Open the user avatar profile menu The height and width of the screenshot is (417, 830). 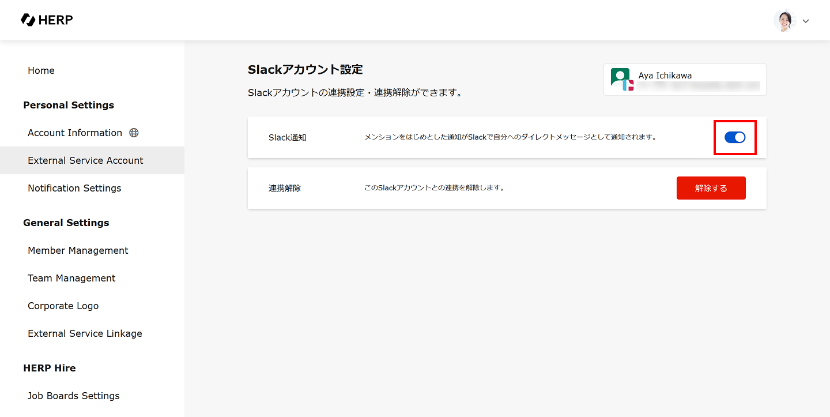784,21
